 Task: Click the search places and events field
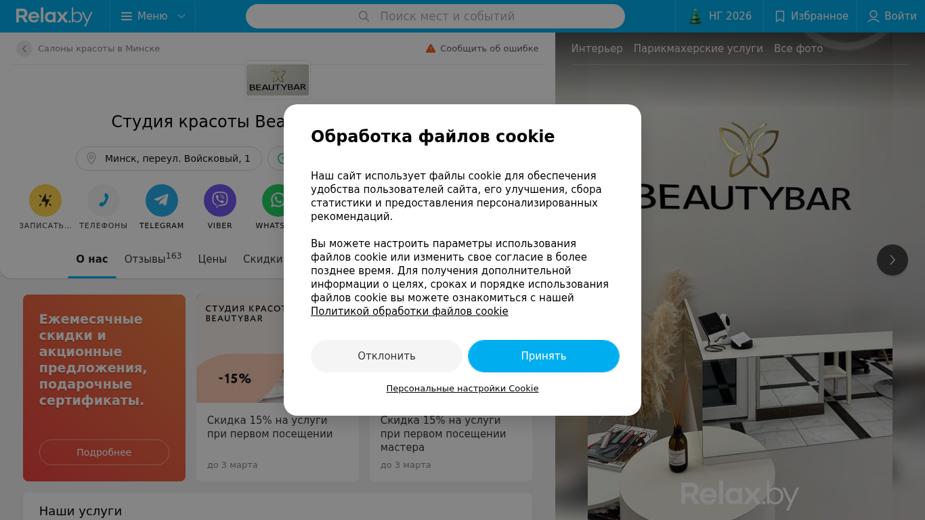435,16
